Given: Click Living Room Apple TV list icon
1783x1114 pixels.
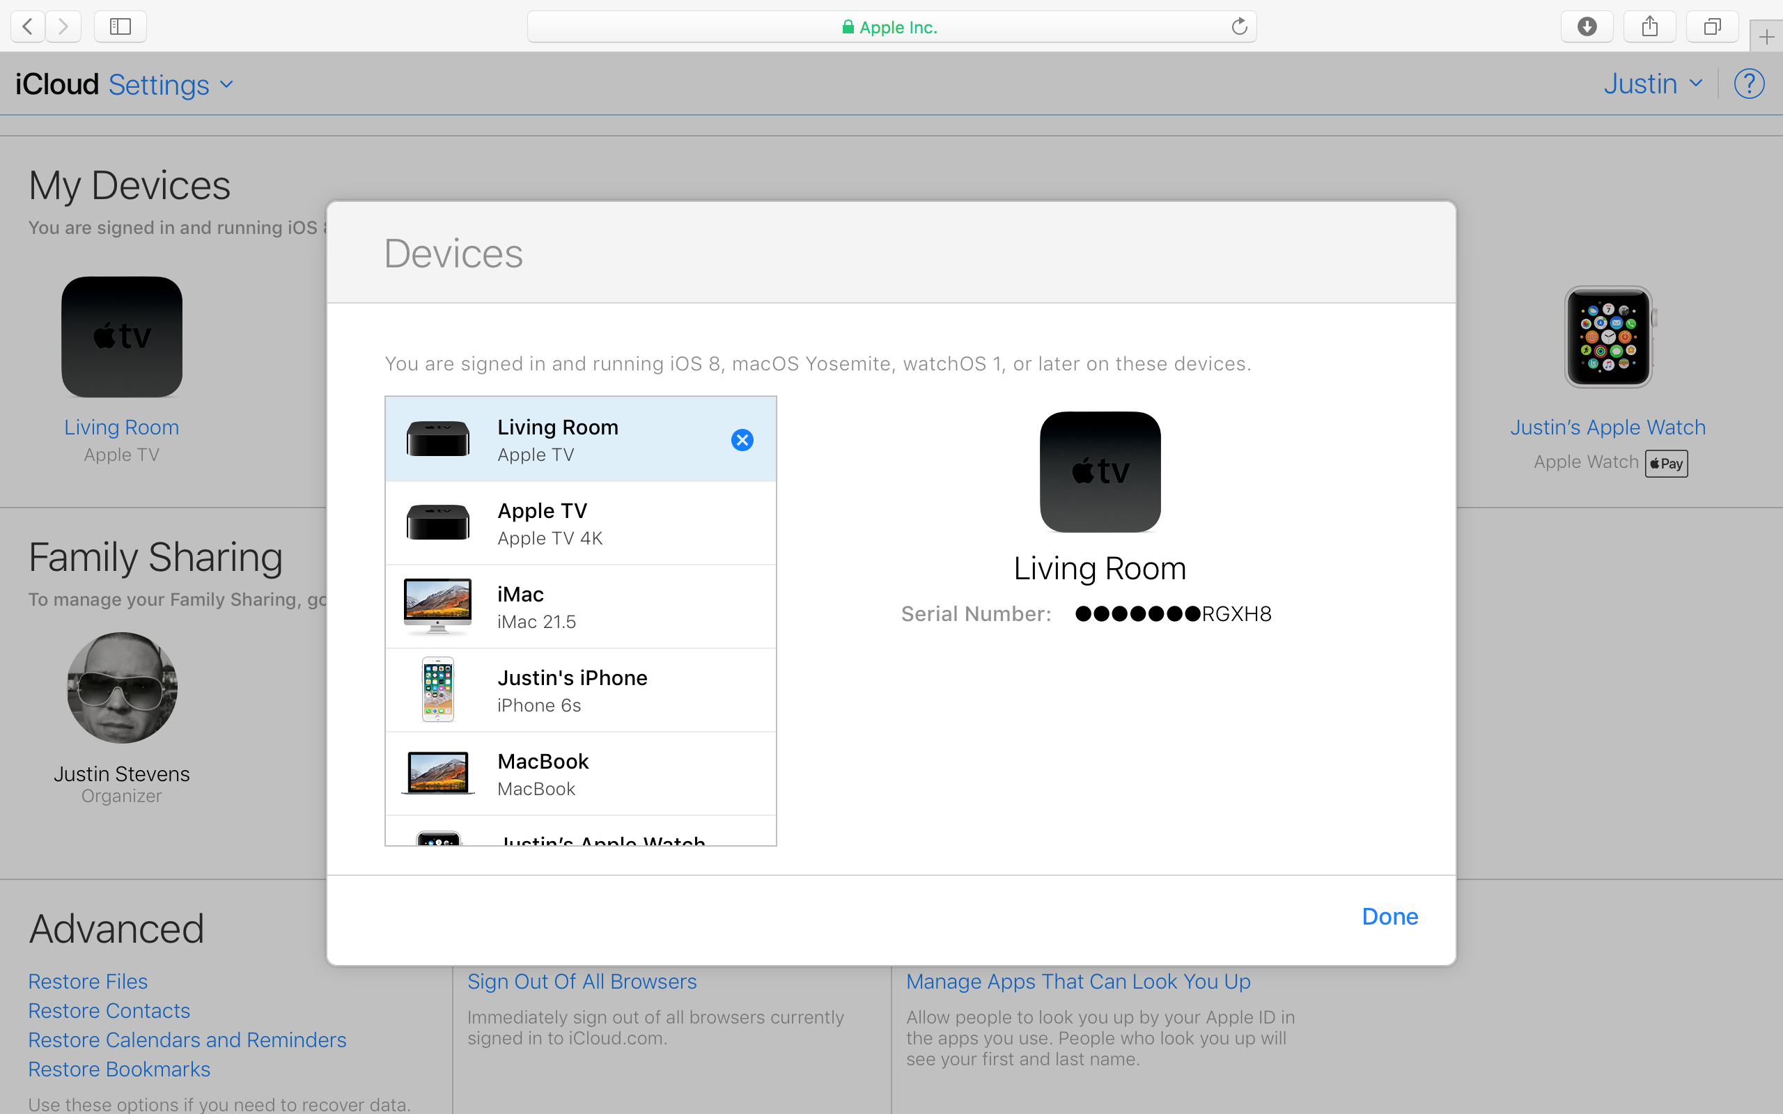Looking at the screenshot, I should (x=437, y=439).
